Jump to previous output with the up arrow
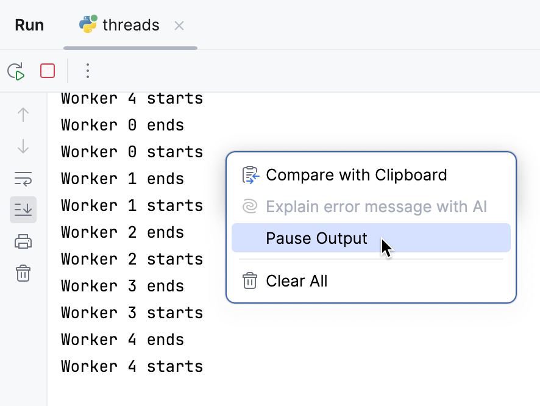Screen dimensions: 540x406 click(23, 114)
